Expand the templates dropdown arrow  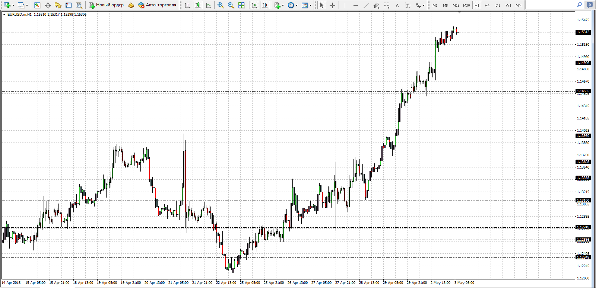[x=310, y=5]
